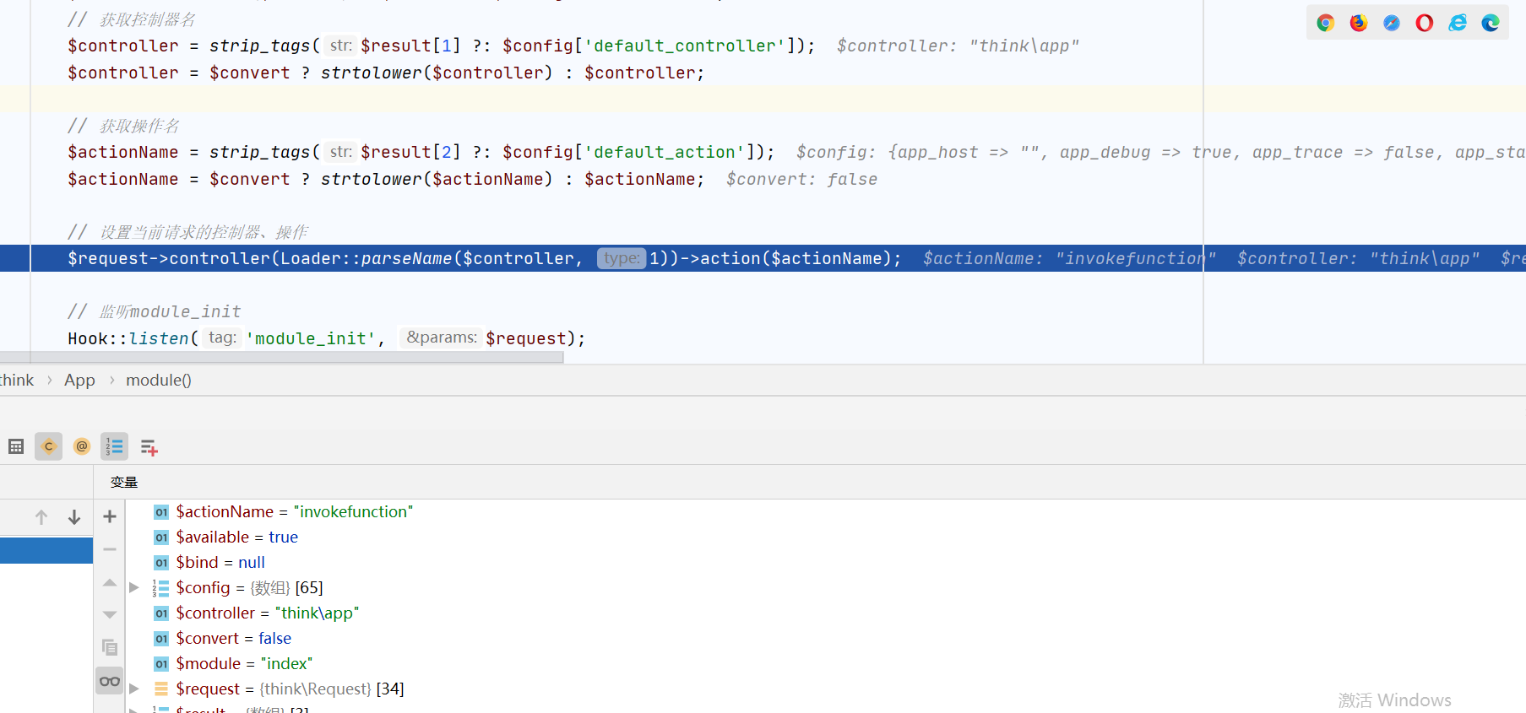Click the add-to-watches list plus icon
Image resolution: width=1526 pixels, height=713 pixels.
point(149,447)
